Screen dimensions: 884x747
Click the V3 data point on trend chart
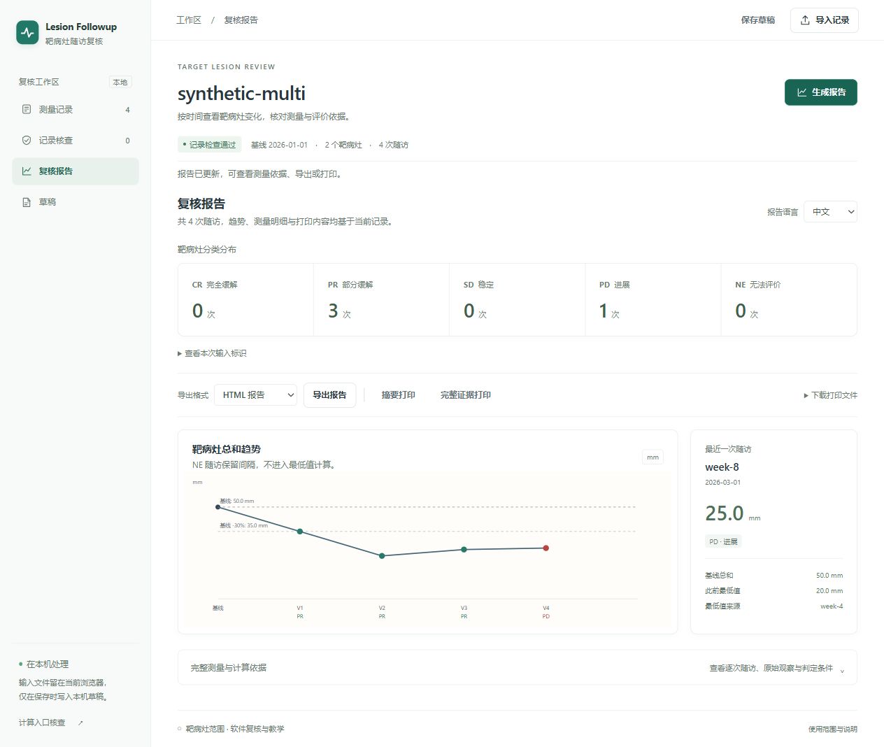point(464,550)
